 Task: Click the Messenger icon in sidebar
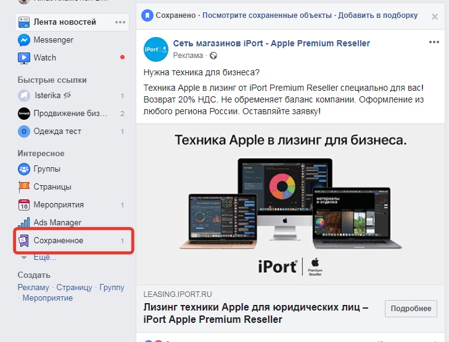point(24,40)
